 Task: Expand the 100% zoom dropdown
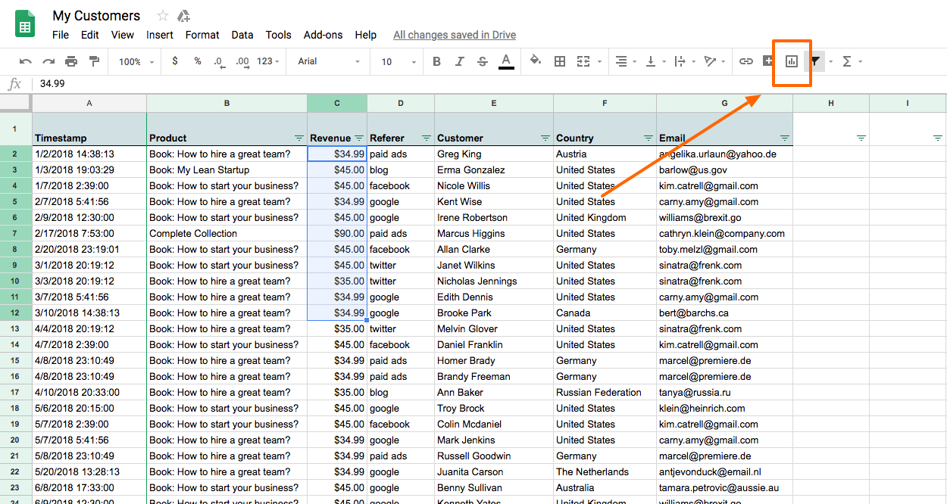136,61
